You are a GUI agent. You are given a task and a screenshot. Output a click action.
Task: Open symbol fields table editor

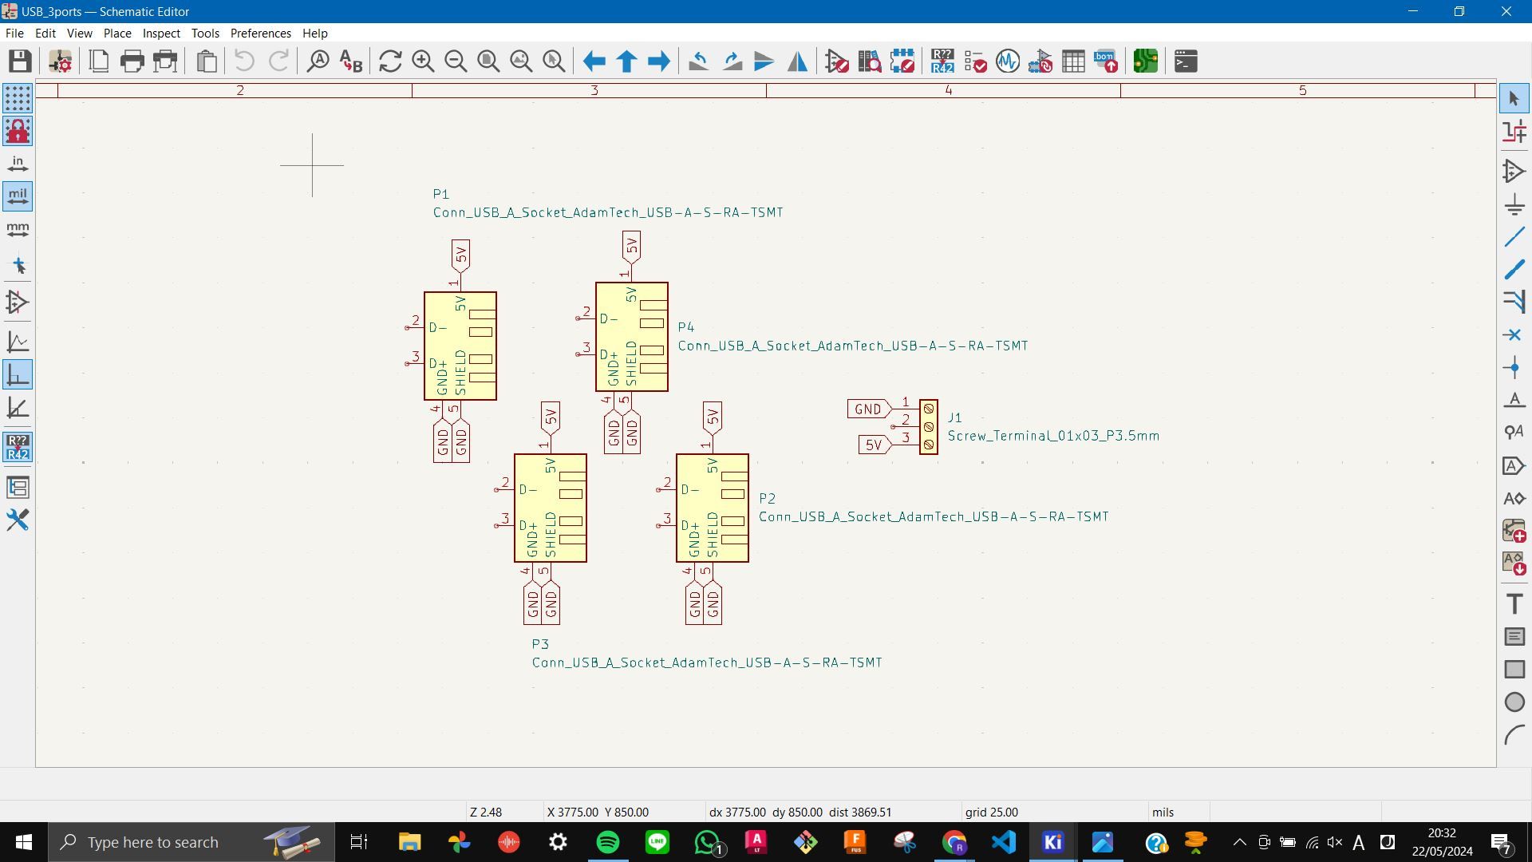coord(1073,61)
